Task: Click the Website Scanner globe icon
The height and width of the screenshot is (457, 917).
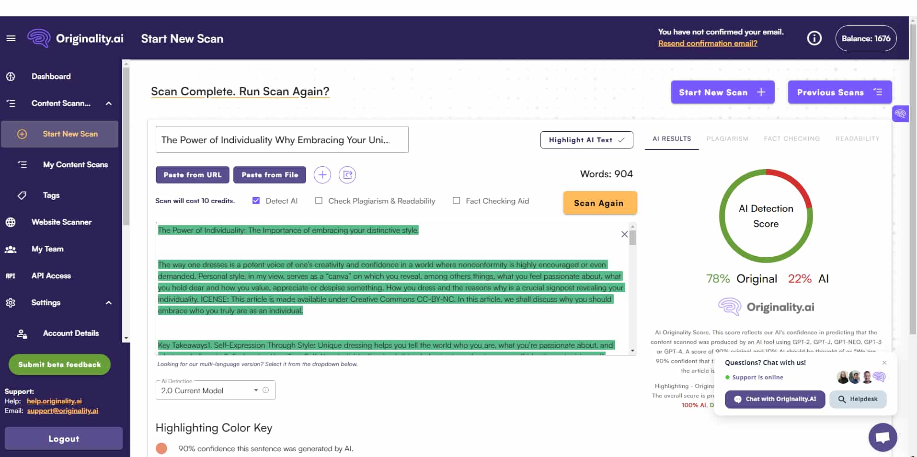Action: click(x=11, y=222)
